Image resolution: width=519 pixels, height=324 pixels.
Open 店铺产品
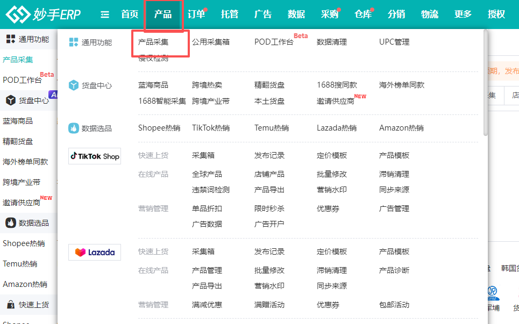tap(269, 174)
